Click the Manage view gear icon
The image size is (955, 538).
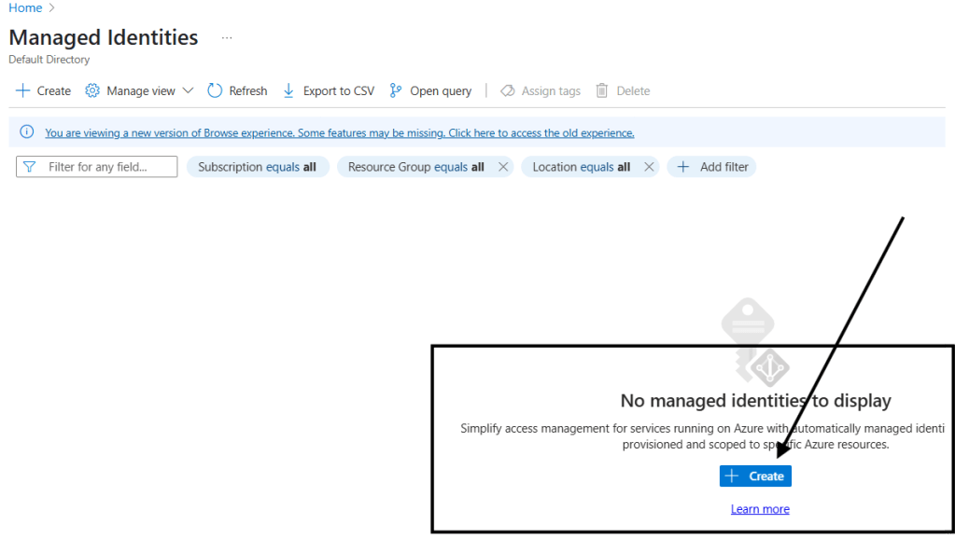92,90
